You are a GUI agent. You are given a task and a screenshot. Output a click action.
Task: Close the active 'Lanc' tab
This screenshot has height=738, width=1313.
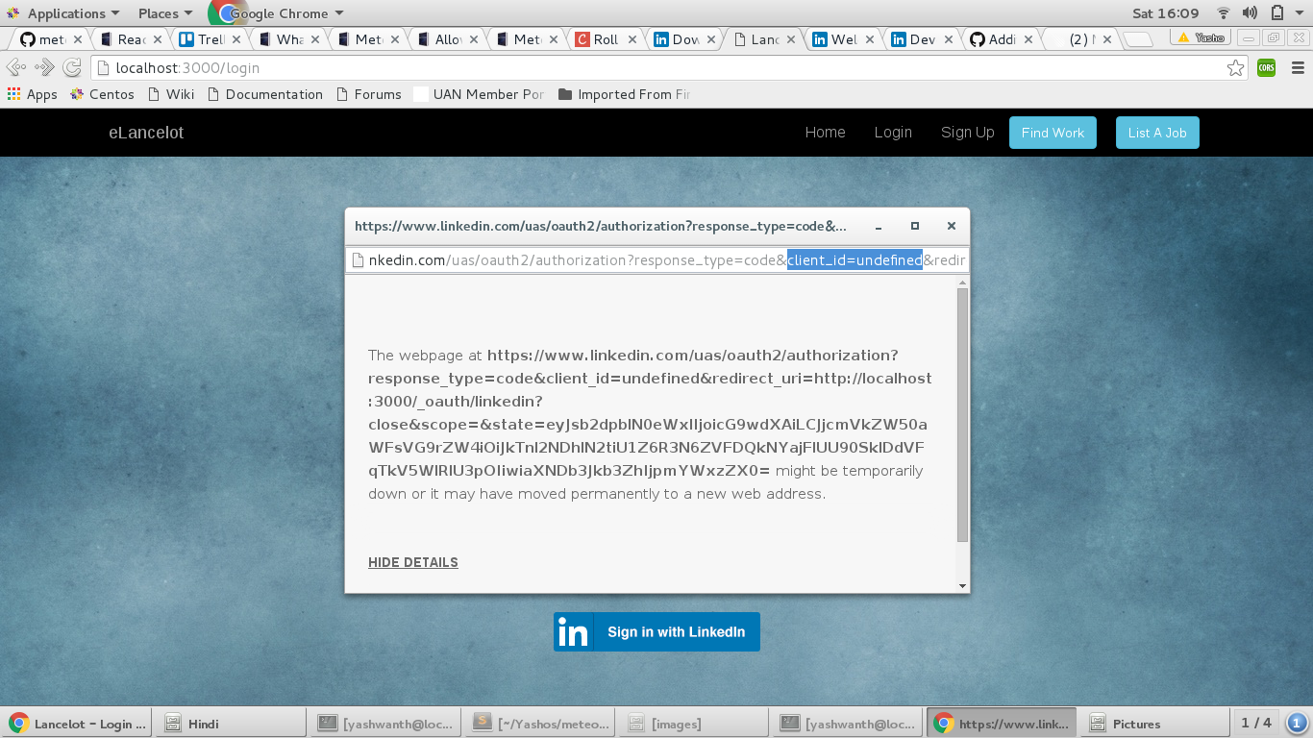tap(791, 39)
